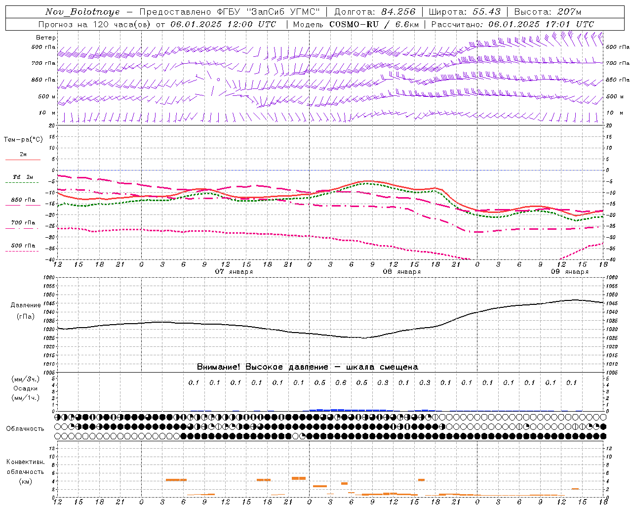Select the latitude value Широта: 55.43
This screenshot has height=506, width=632.
click(x=465, y=12)
